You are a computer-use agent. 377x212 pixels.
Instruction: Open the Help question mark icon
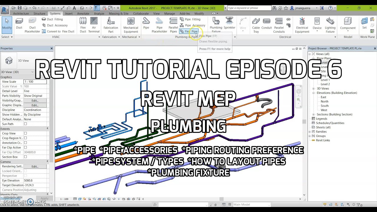pyautogui.click(x=330, y=8)
